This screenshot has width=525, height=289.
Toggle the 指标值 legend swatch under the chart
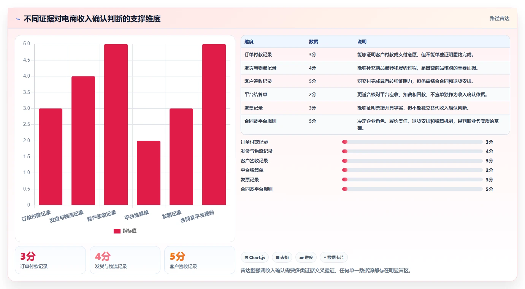click(117, 231)
